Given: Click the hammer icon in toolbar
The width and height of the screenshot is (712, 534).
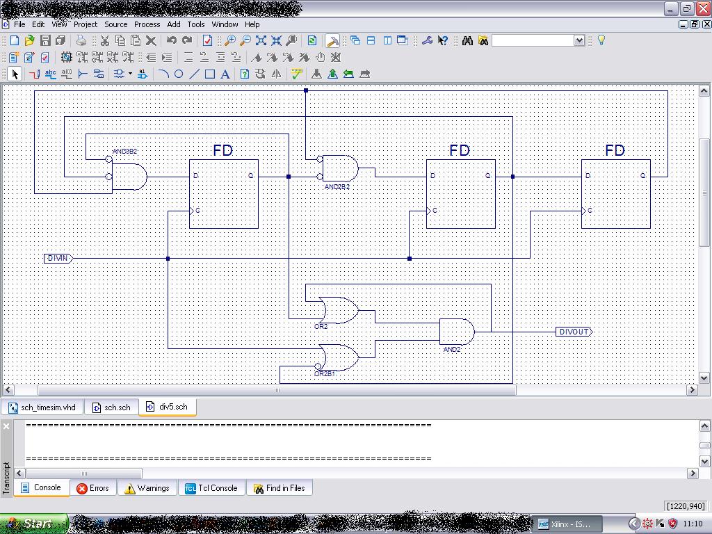Looking at the screenshot, I should (x=332, y=41).
